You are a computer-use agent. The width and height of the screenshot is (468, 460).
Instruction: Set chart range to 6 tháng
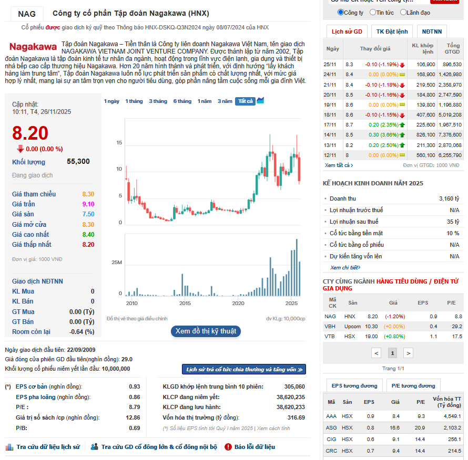click(182, 101)
